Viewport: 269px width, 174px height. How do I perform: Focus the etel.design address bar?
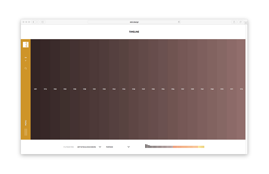point(134,22)
